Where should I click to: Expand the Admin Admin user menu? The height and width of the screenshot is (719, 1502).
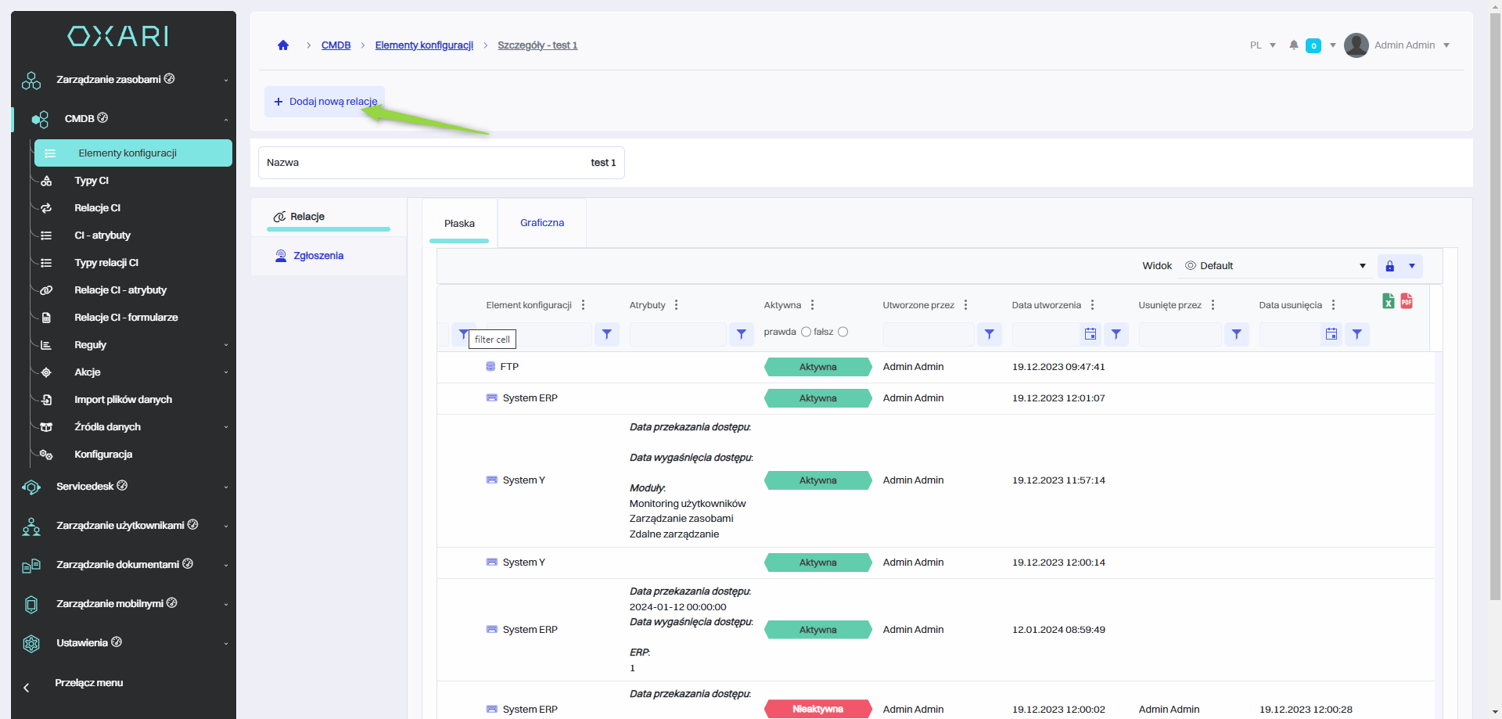pos(1446,45)
